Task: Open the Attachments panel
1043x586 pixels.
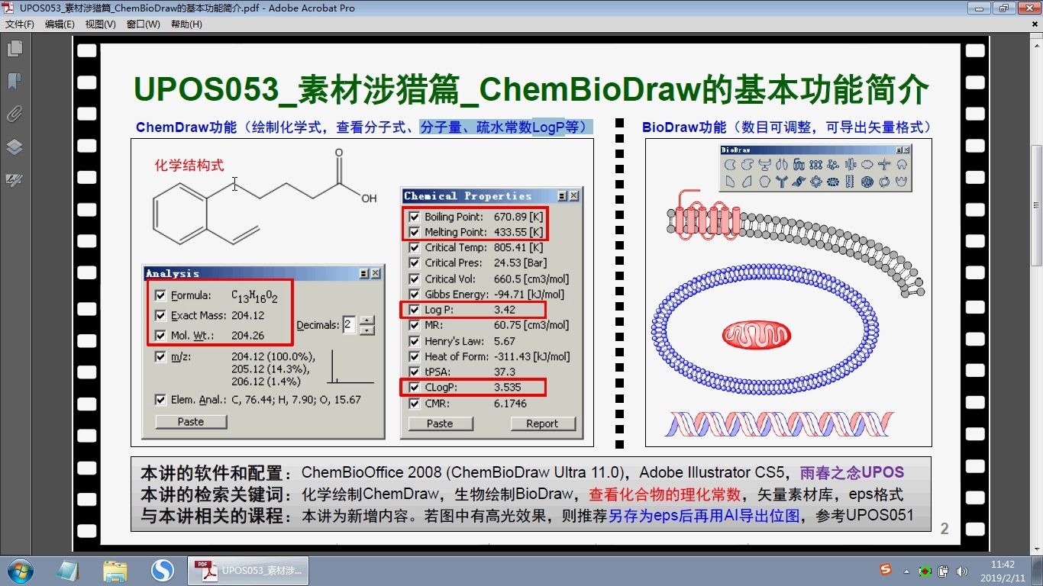Action: [15, 114]
